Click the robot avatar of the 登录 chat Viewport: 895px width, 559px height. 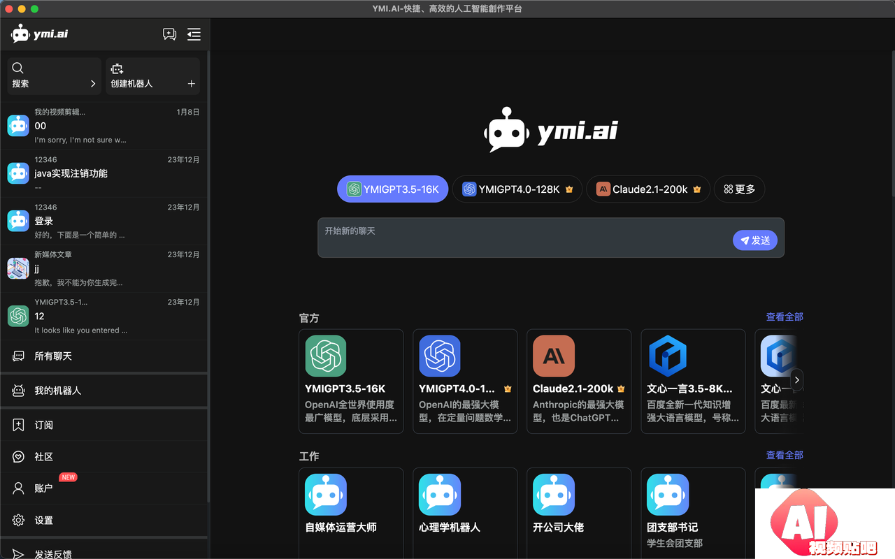18,221
